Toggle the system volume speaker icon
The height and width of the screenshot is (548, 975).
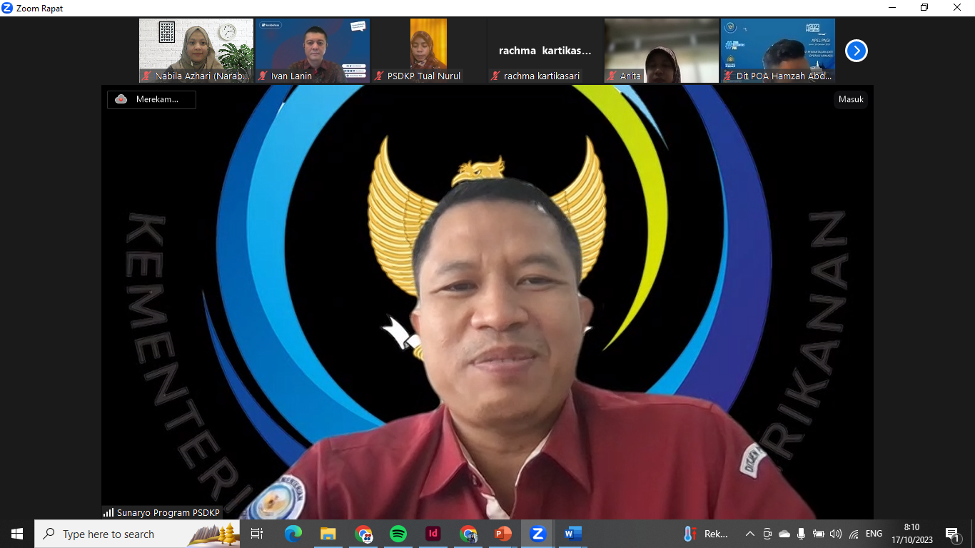(x=835, y=534)
